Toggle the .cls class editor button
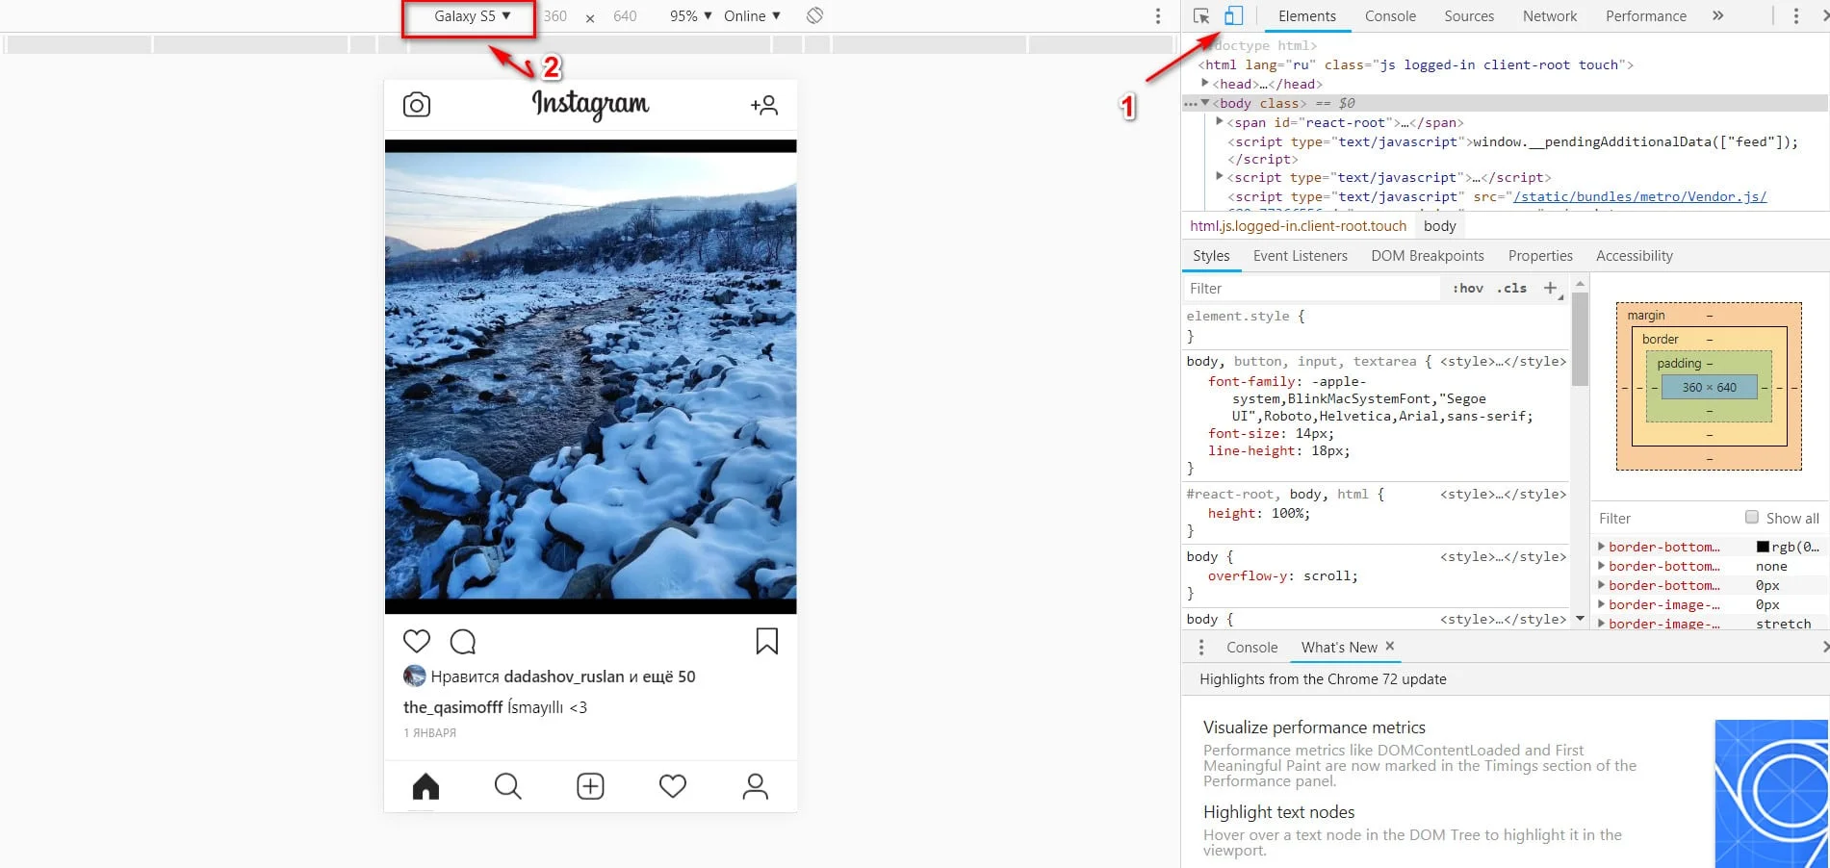 click(1511, 288)
